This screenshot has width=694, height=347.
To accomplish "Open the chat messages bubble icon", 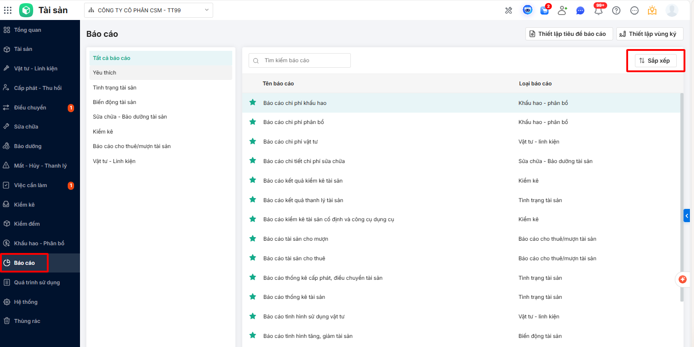I will [x=580, y=10].
